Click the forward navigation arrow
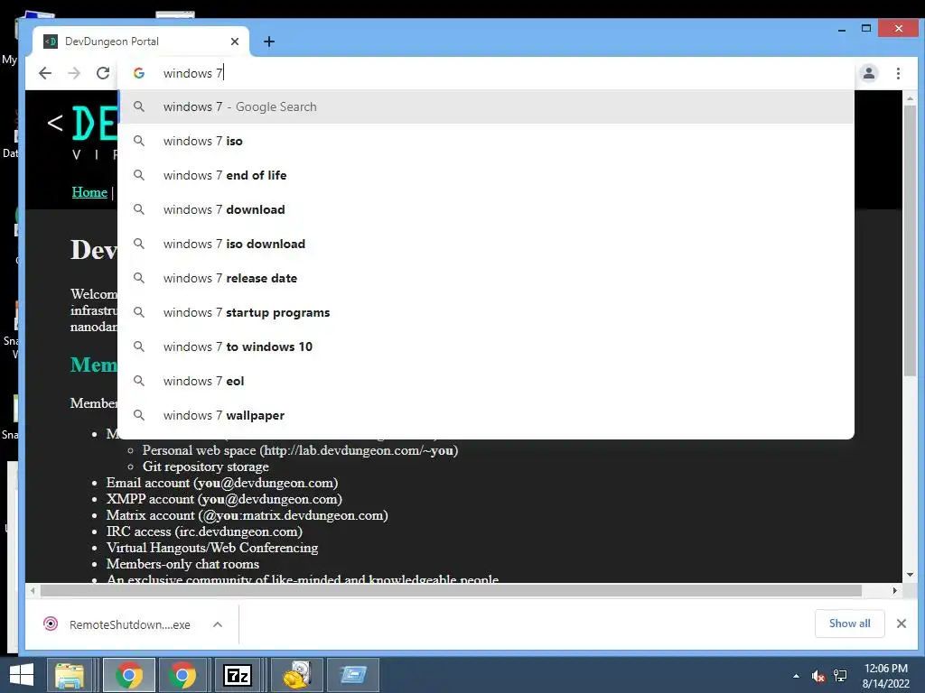This screenshot has height=693, width=925. [x=74, y=73]
